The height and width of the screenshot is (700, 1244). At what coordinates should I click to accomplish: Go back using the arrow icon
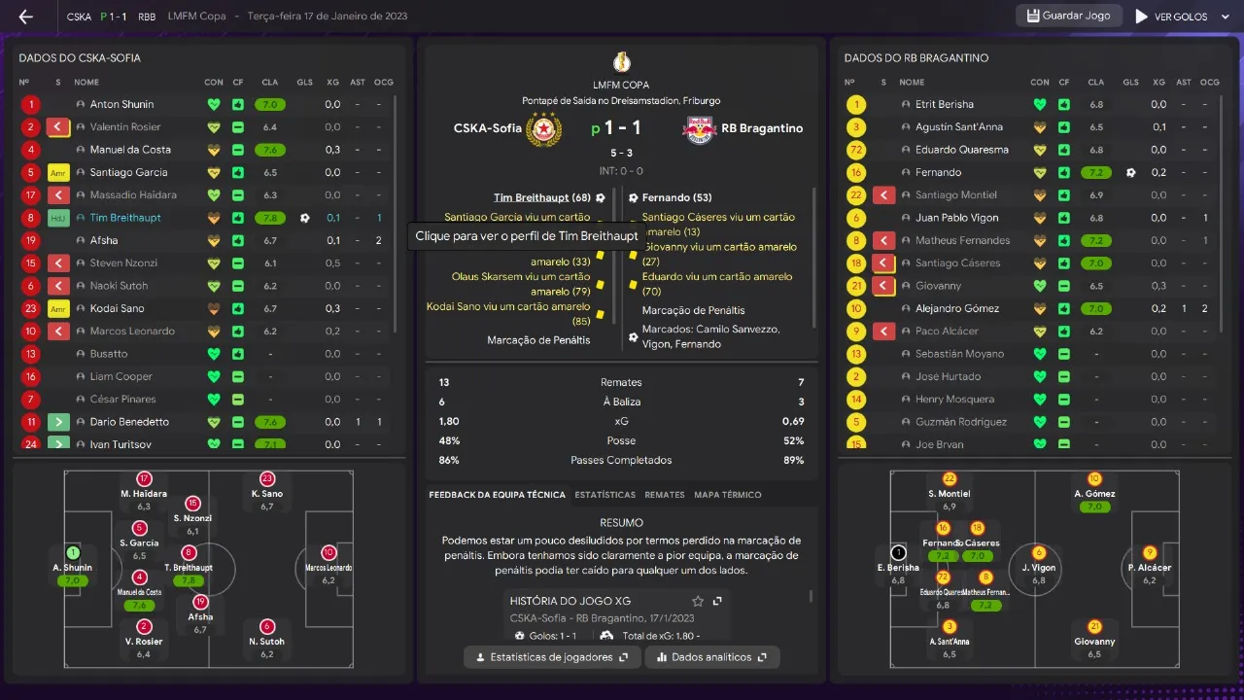click(x=26, y=17)
